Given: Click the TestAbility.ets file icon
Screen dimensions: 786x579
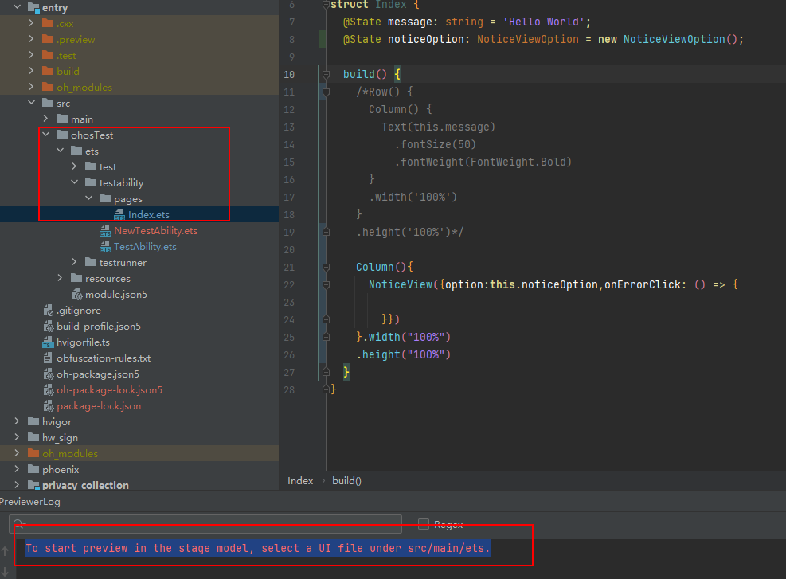Looking at the screenshot, I should click(x=105, y=247).
